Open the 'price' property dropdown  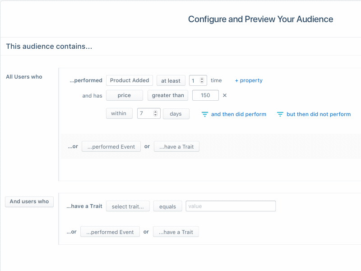point(125,95)
